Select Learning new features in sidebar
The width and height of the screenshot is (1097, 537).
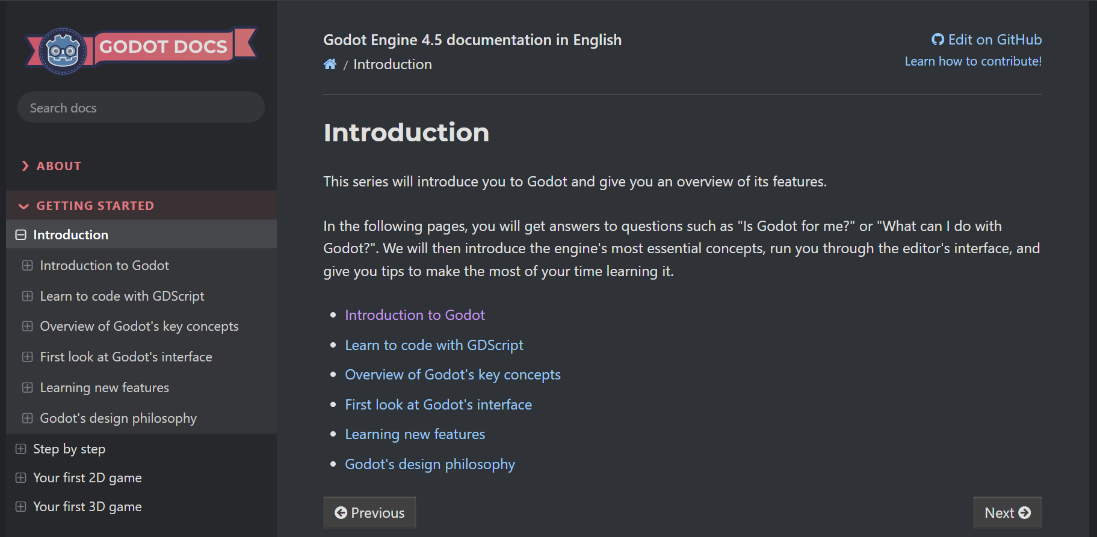coord(104,388)
